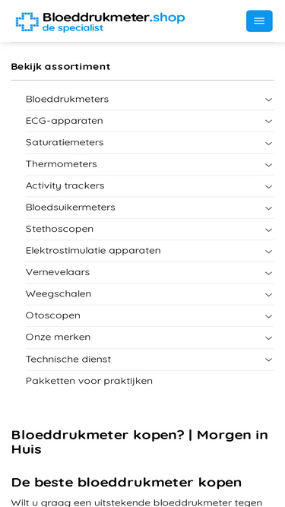Click the Bekijk assortiment heading
Image resolution: width=285 pixels, height=507 pixels.
point(61,67)
